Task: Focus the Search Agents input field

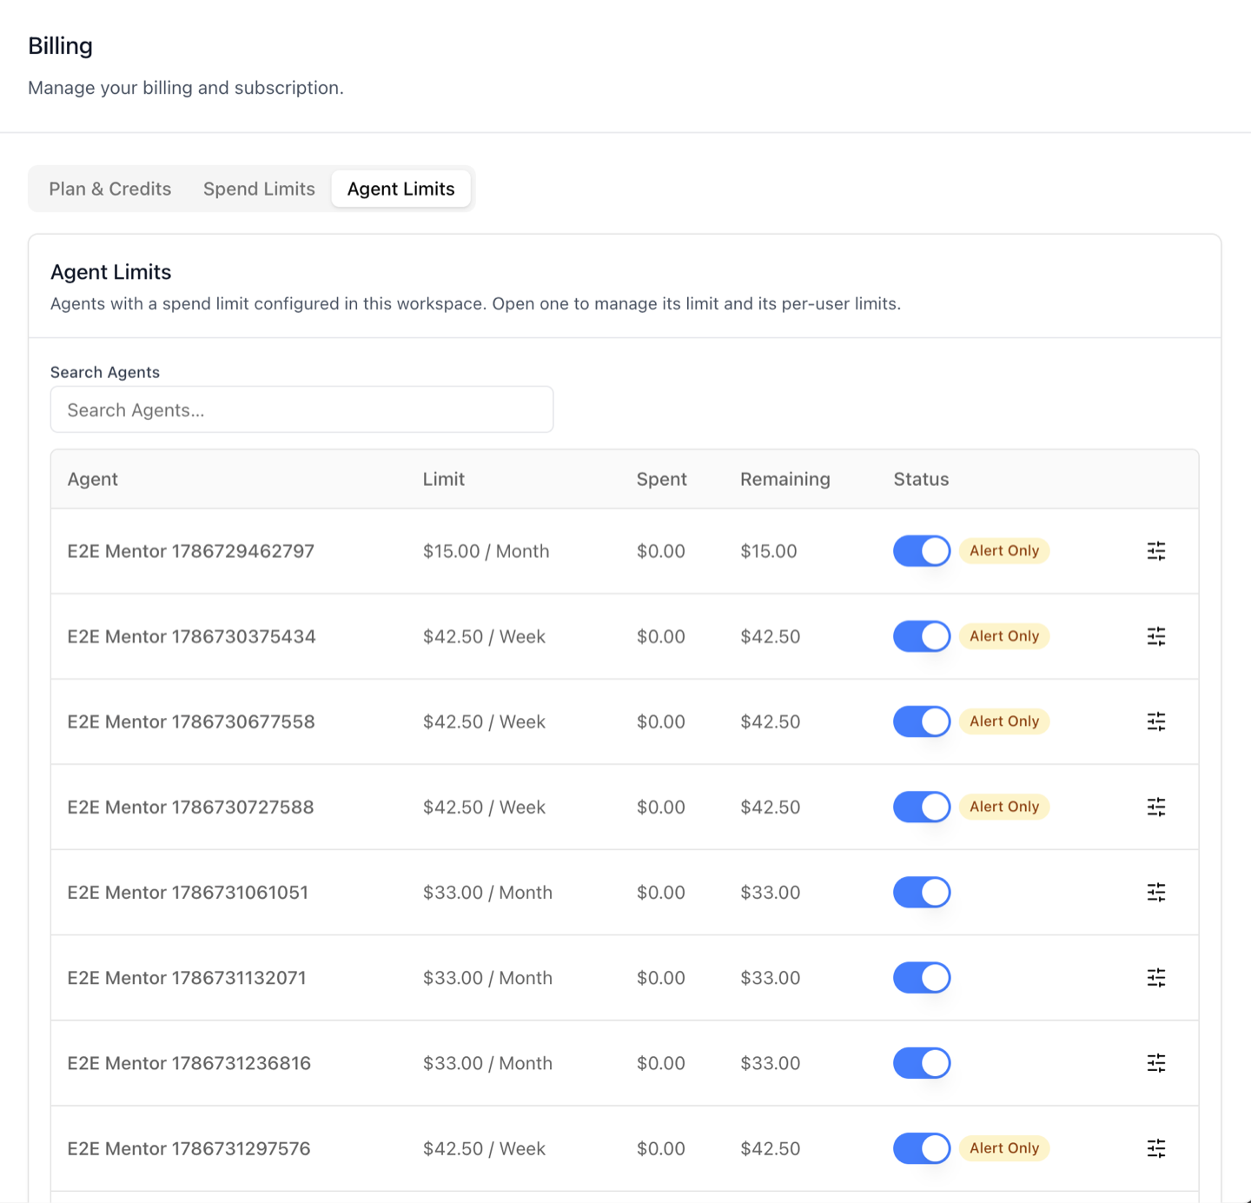Action: [302, 409]
